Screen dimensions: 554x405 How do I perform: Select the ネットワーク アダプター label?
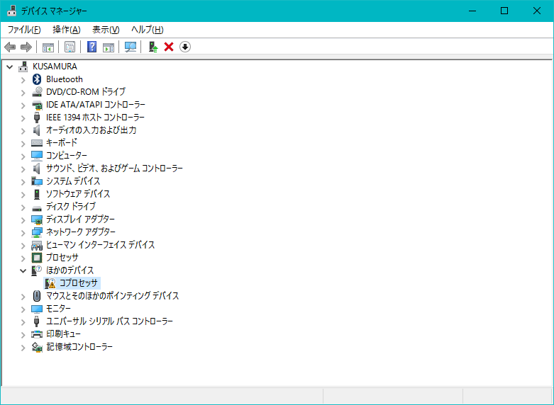(x=81, y=232)
